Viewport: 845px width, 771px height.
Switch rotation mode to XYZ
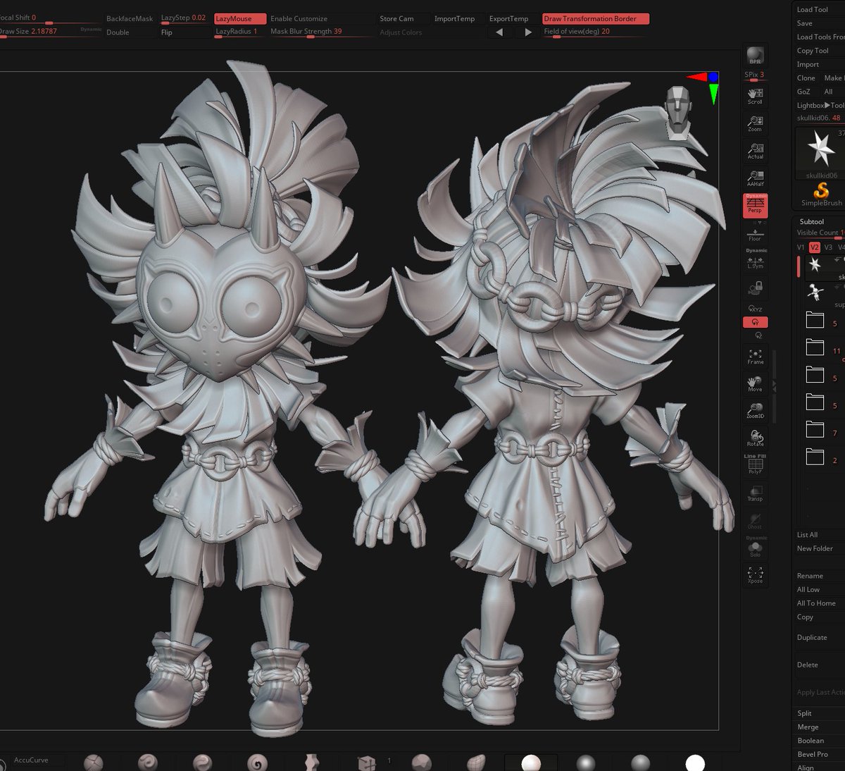tap(755, 309)
